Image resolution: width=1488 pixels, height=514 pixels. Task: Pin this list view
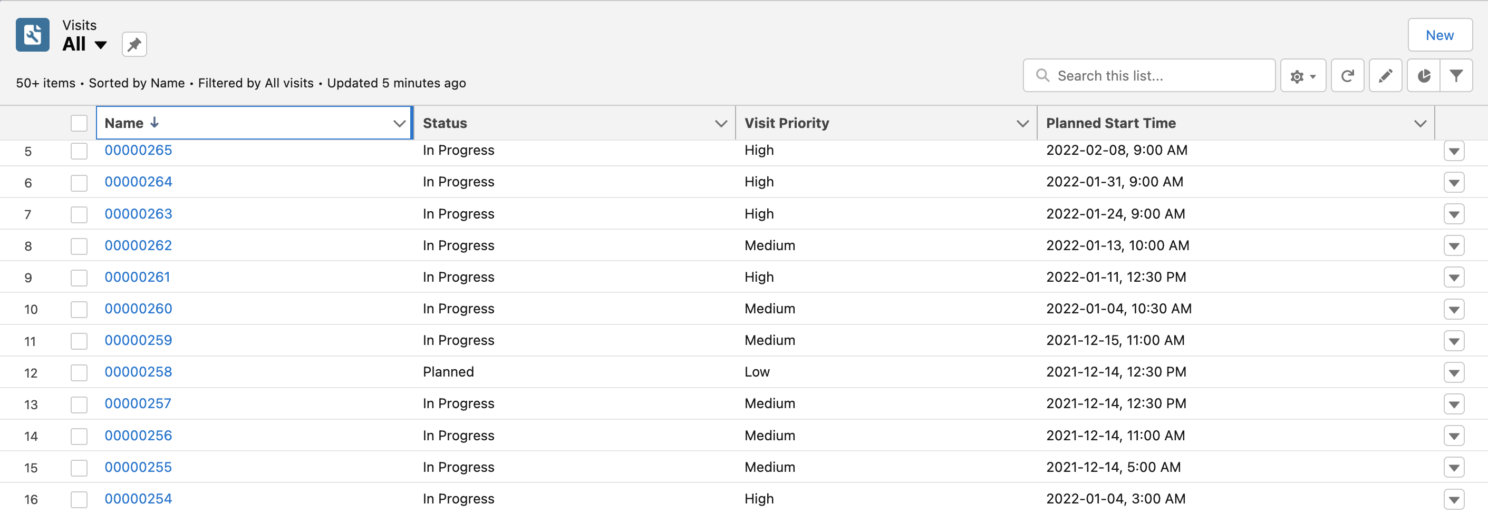pyautogui.click(x=134, y=44)
